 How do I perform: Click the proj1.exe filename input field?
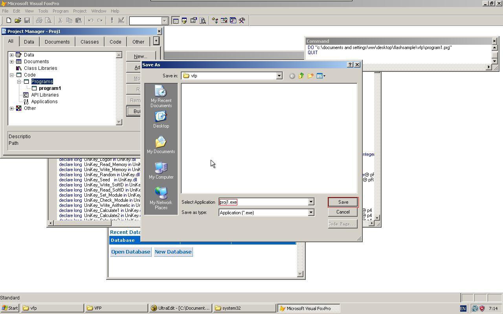263,202
